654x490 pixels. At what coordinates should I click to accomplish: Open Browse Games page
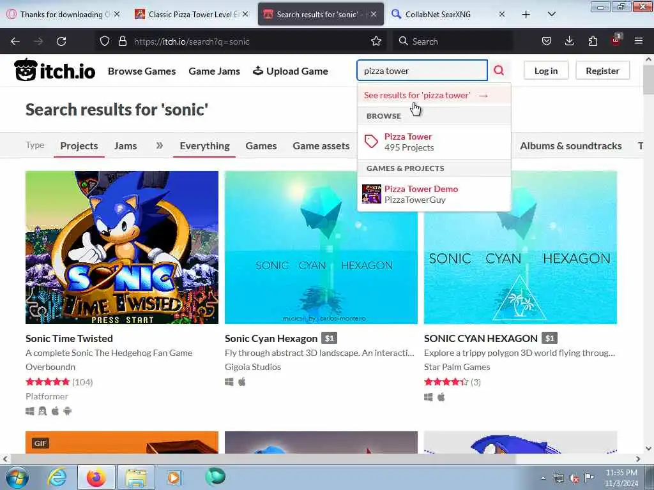coord(142,71)
